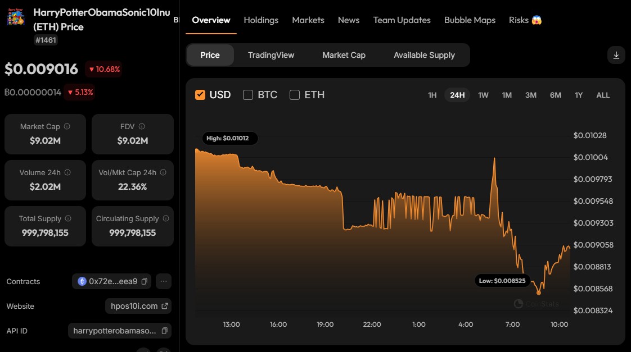Click the Vol/Mkt Cap 22.36% card
The width and height of the screenshot is (631, 352).
[132, 180]
